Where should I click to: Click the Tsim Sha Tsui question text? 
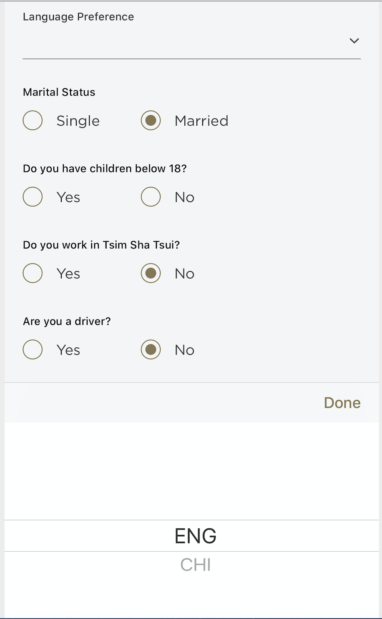[x=101, y=245]
